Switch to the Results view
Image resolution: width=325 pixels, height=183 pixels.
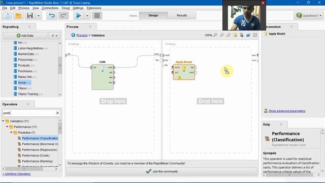[x=182, y=15]
